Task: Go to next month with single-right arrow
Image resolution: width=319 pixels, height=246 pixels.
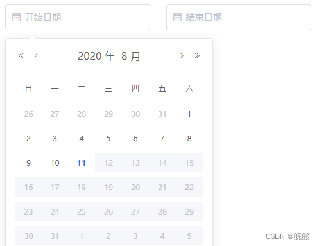Action: coord(182,56)
